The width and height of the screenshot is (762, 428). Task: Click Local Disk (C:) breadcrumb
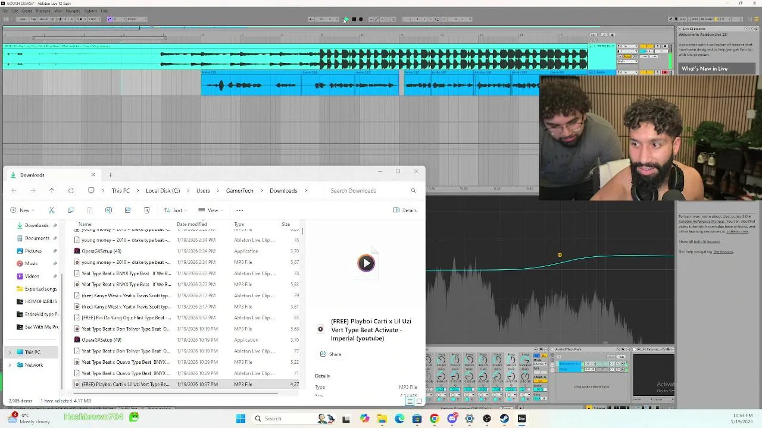click(163, 191)
